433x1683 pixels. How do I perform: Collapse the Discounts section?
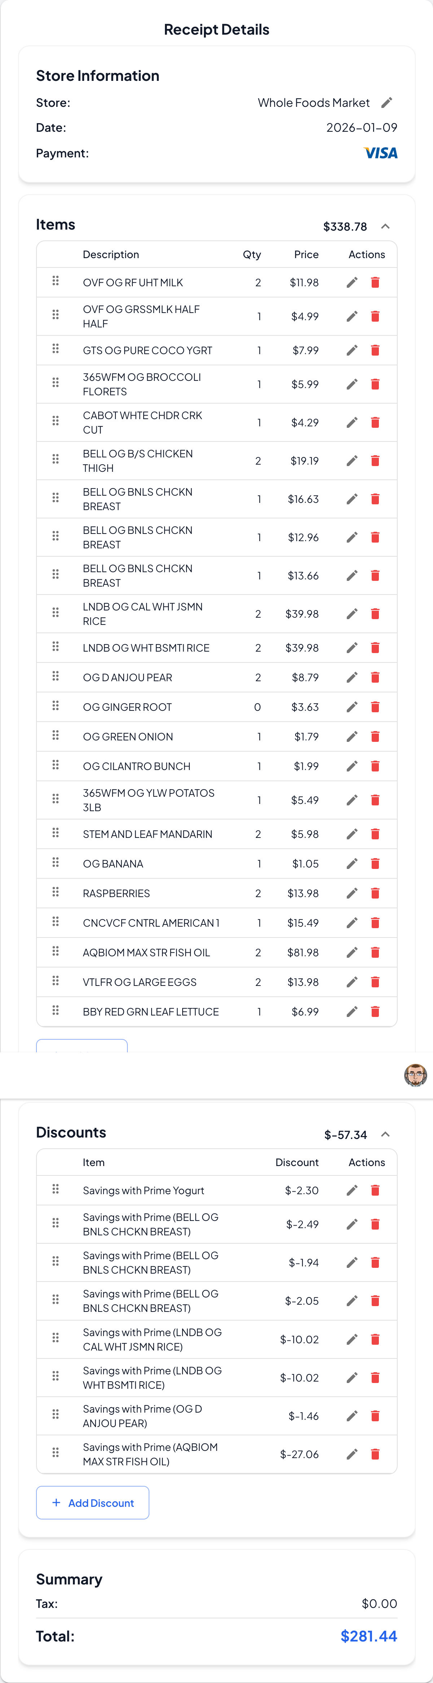click(x=386, y=1135)
